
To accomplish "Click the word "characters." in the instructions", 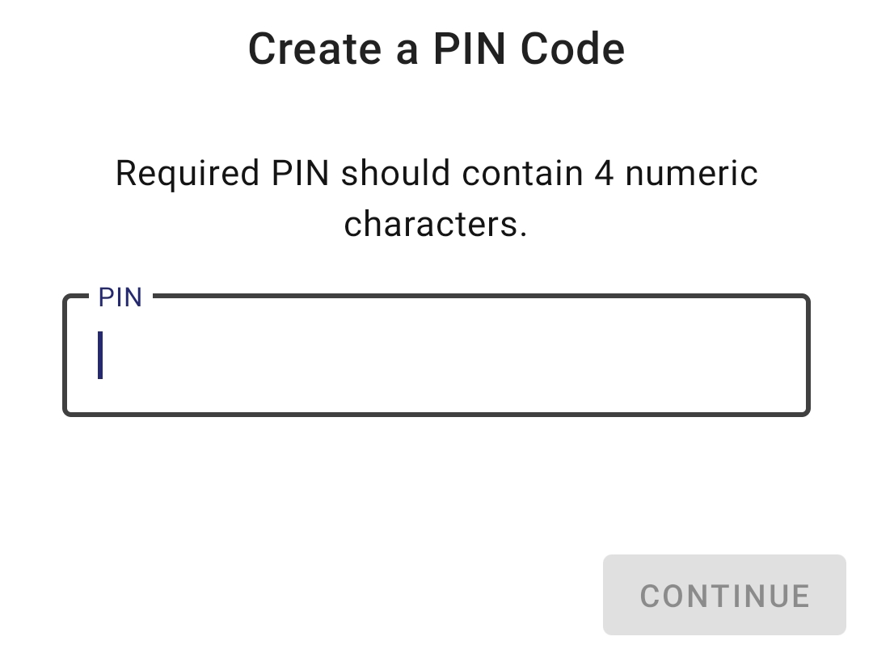I will (x=436, y=224).
